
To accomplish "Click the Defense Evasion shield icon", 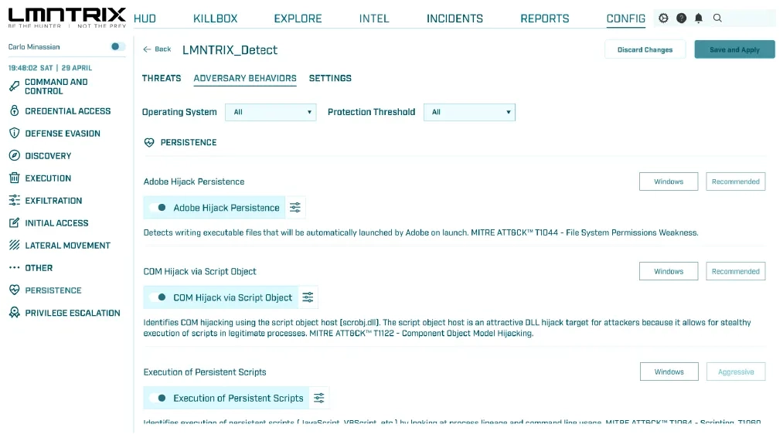I will (x=15, y=133).
